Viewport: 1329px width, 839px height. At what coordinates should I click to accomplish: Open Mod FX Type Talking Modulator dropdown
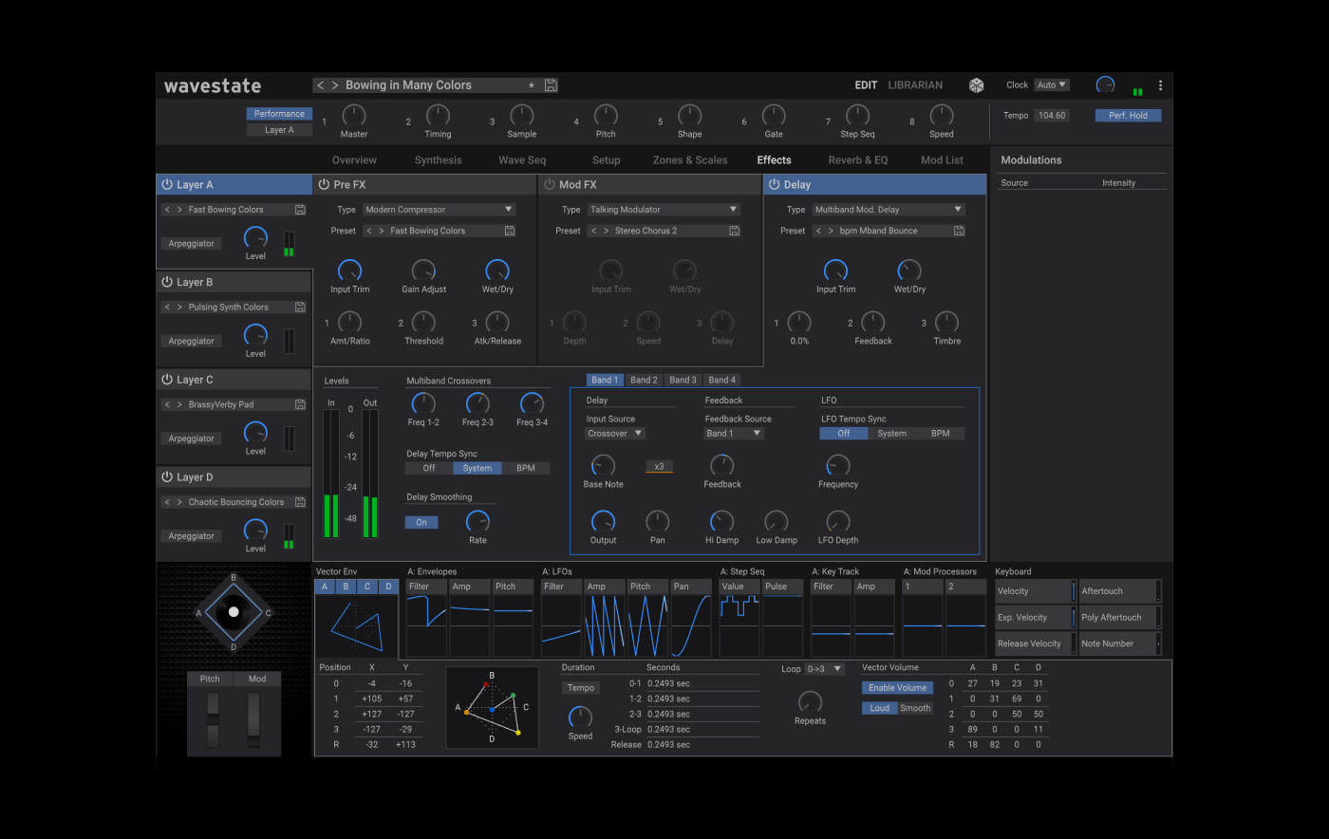(x=663, y=210)
